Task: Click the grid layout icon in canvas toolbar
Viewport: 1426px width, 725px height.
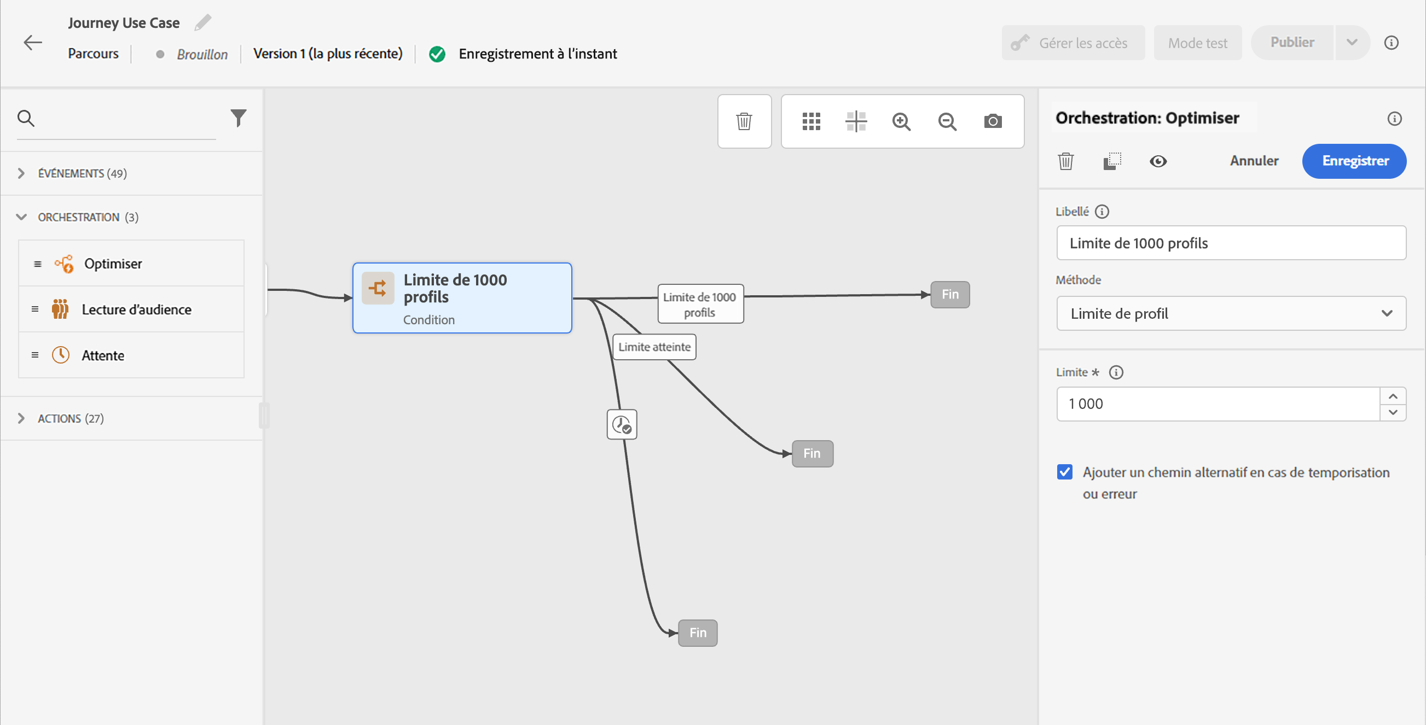Action: pos(811,121)
